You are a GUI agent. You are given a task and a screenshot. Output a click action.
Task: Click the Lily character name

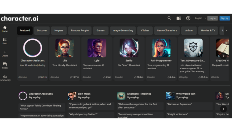tap(65, 60)
